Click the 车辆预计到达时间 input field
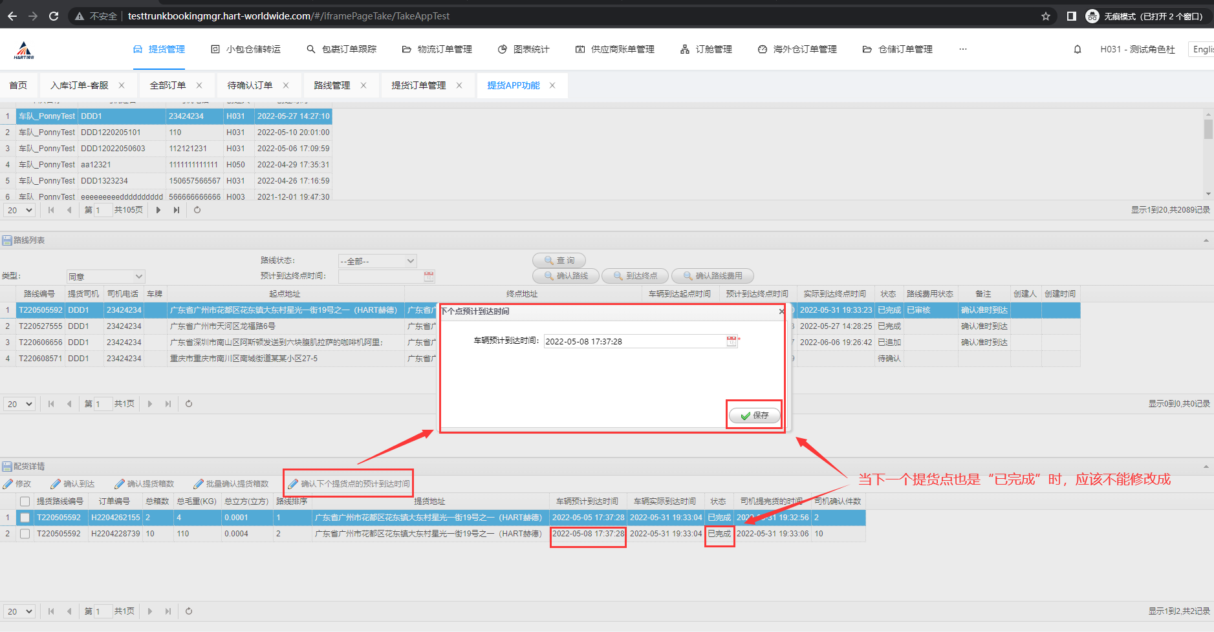1214x632 pixels. pyautogui.click(x=633, y=341)
